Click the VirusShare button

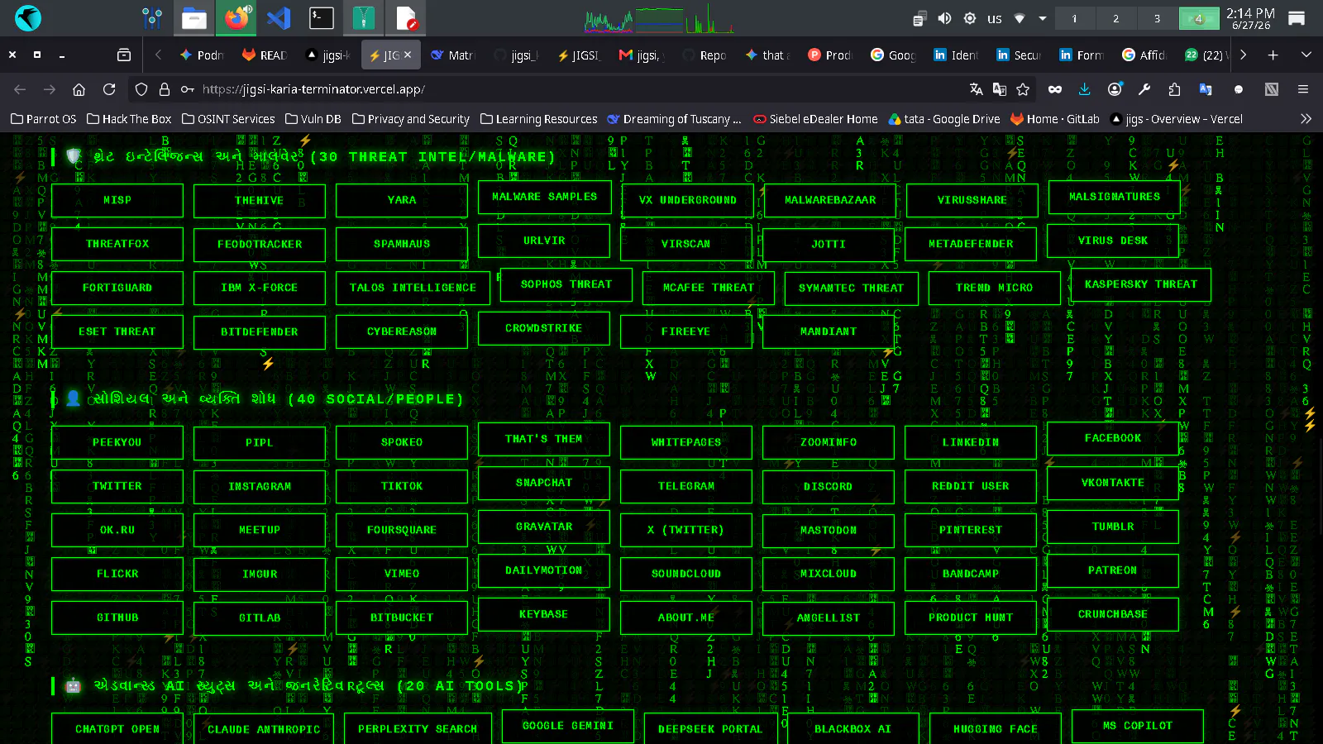[972, 200]
